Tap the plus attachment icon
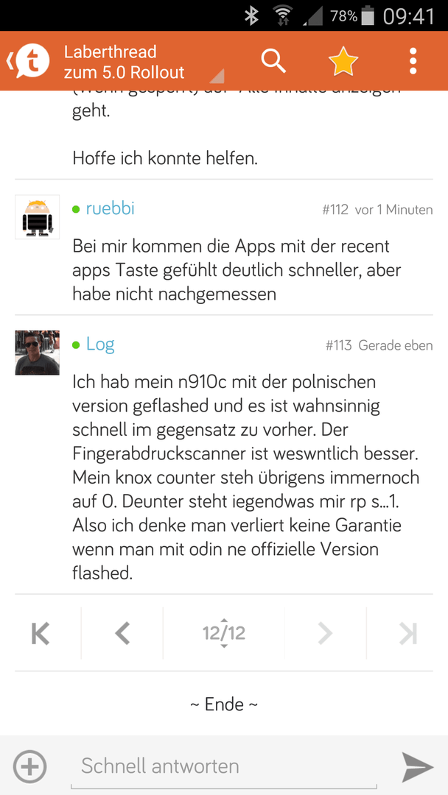 [30, 766]
